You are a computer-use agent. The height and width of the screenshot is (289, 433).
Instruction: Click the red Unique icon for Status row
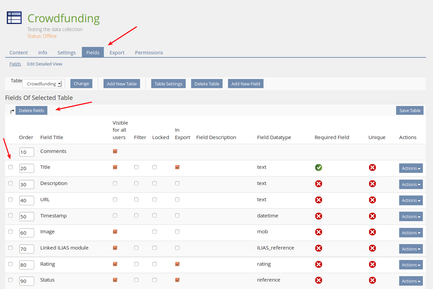(x=372, y=280)
